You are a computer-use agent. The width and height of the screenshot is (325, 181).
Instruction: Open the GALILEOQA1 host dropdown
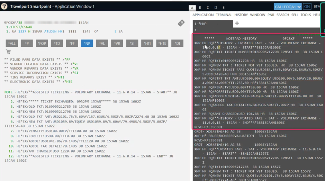(x=287, y=7)
